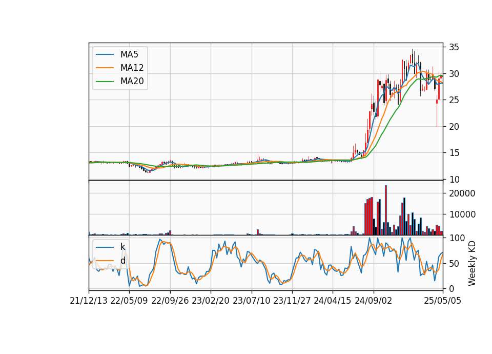Click the 10000 volume axis label

click(462, 214)
